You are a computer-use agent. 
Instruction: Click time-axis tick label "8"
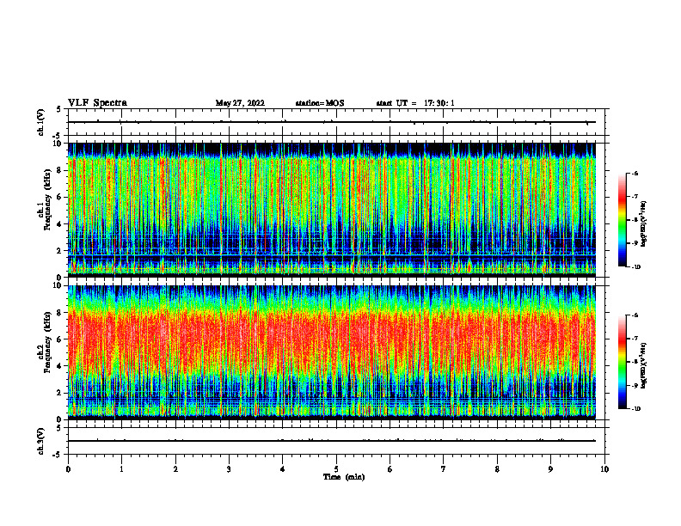pos(497,469)
